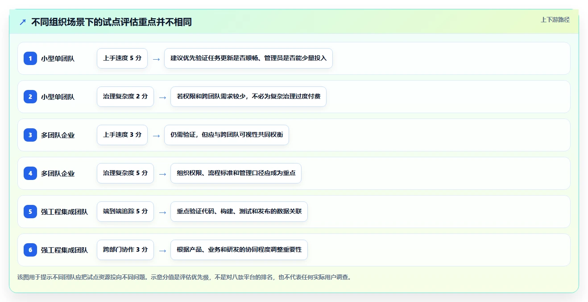Click the trend arrow icon beside the title
The width and height of the screenshot is (588, 302).
click(23, 22)
